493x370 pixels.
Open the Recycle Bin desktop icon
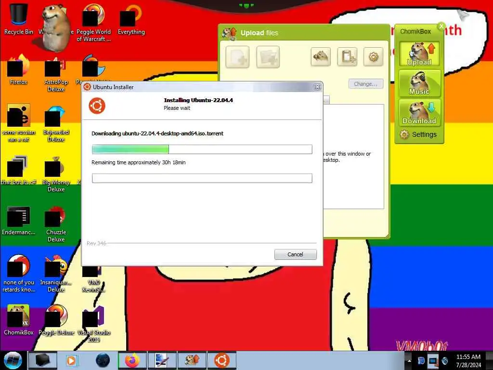19,19
